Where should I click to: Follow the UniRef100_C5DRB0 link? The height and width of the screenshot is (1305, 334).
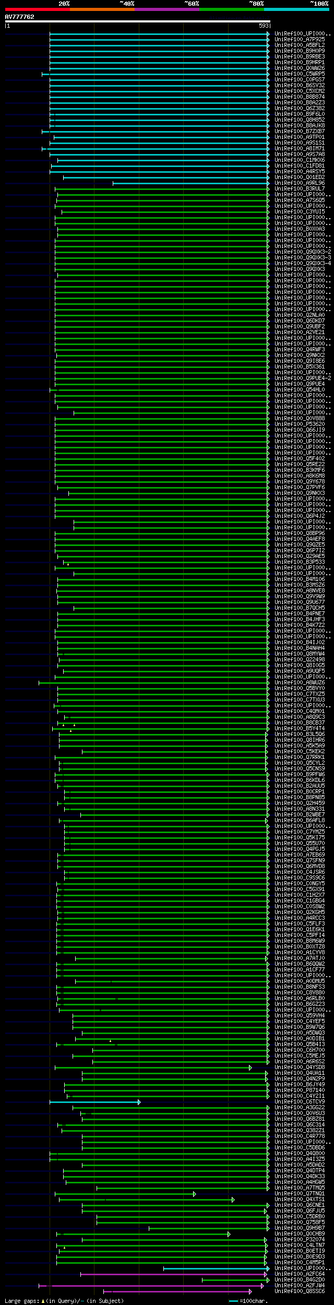(x=300, y=1216)
